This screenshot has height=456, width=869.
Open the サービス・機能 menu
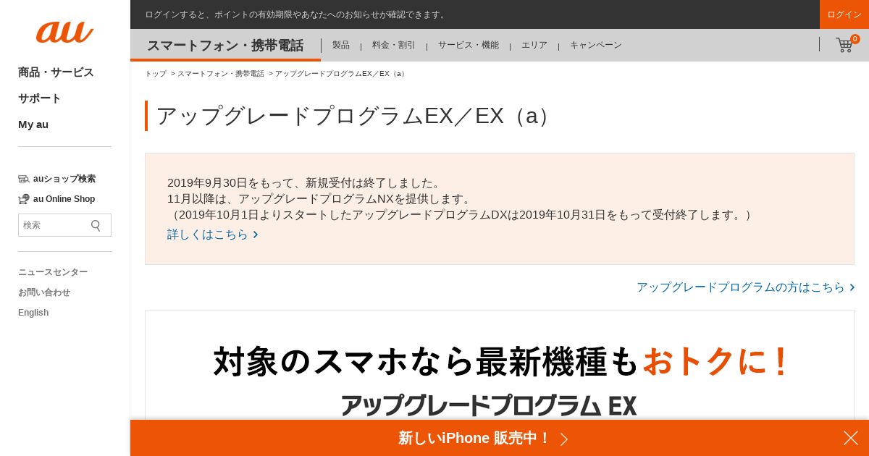[x=469, y=45]
